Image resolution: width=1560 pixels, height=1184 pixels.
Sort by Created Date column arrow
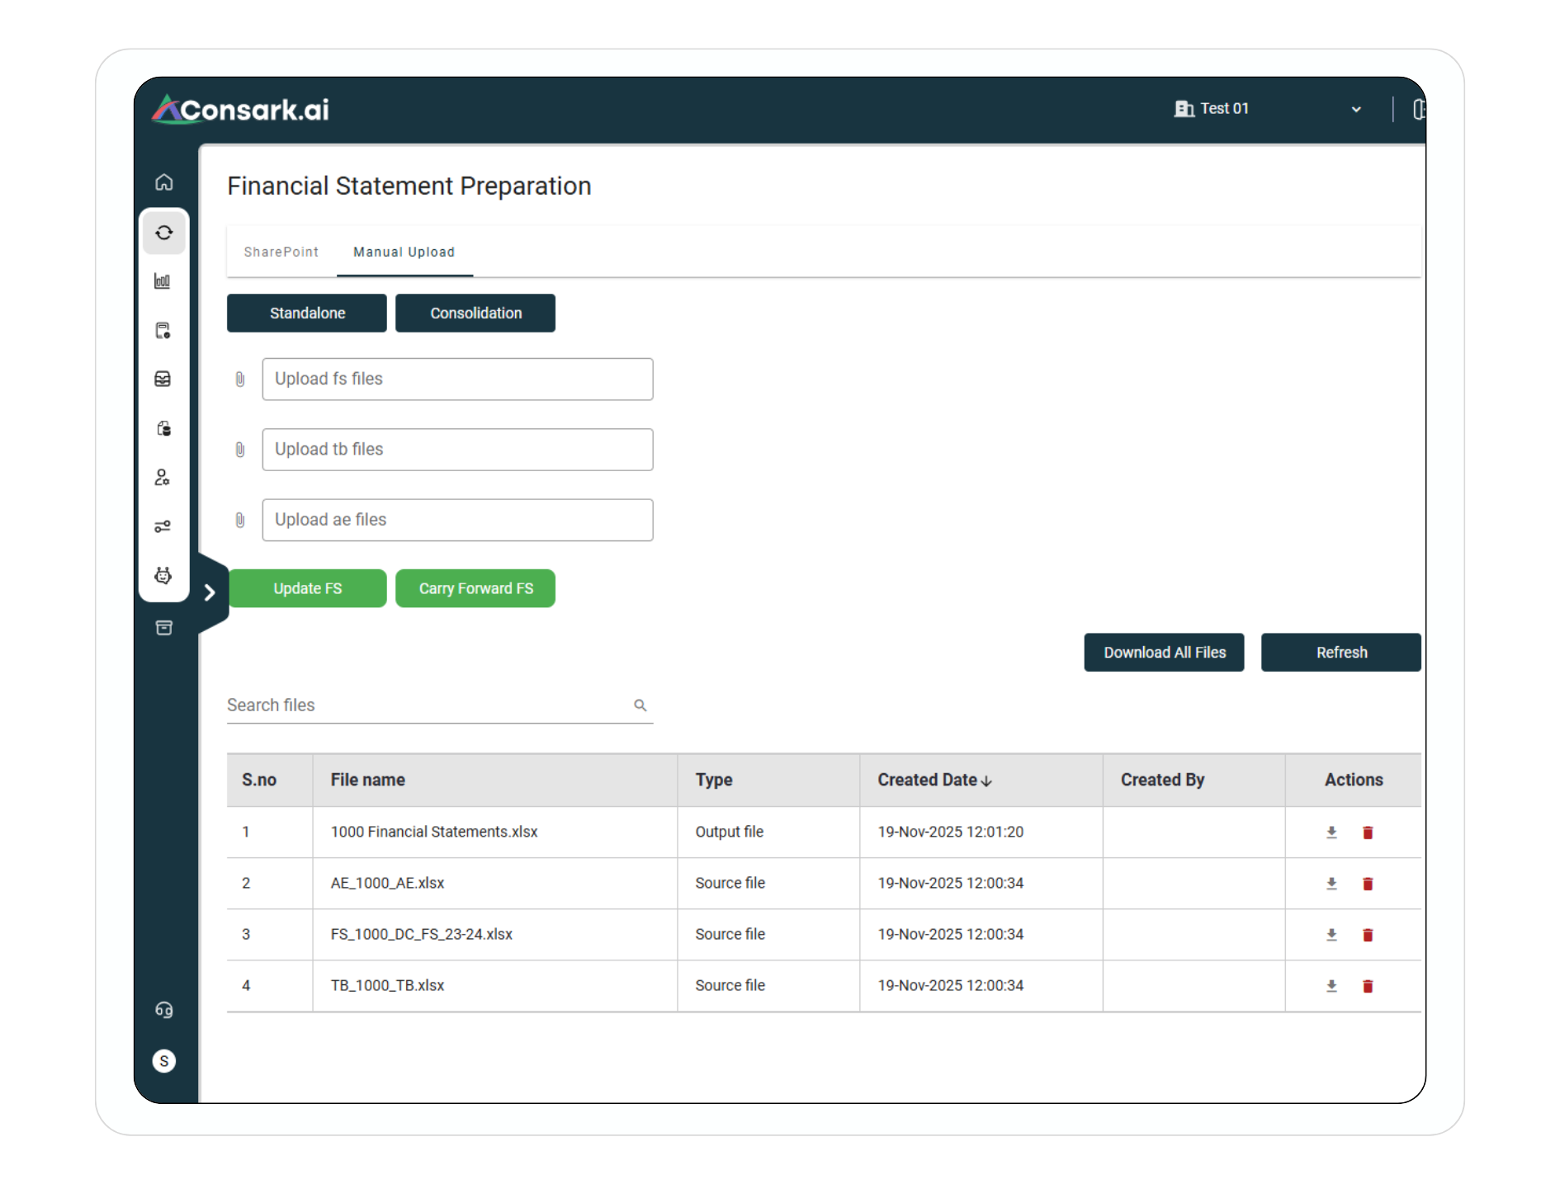tap(987, 780)
